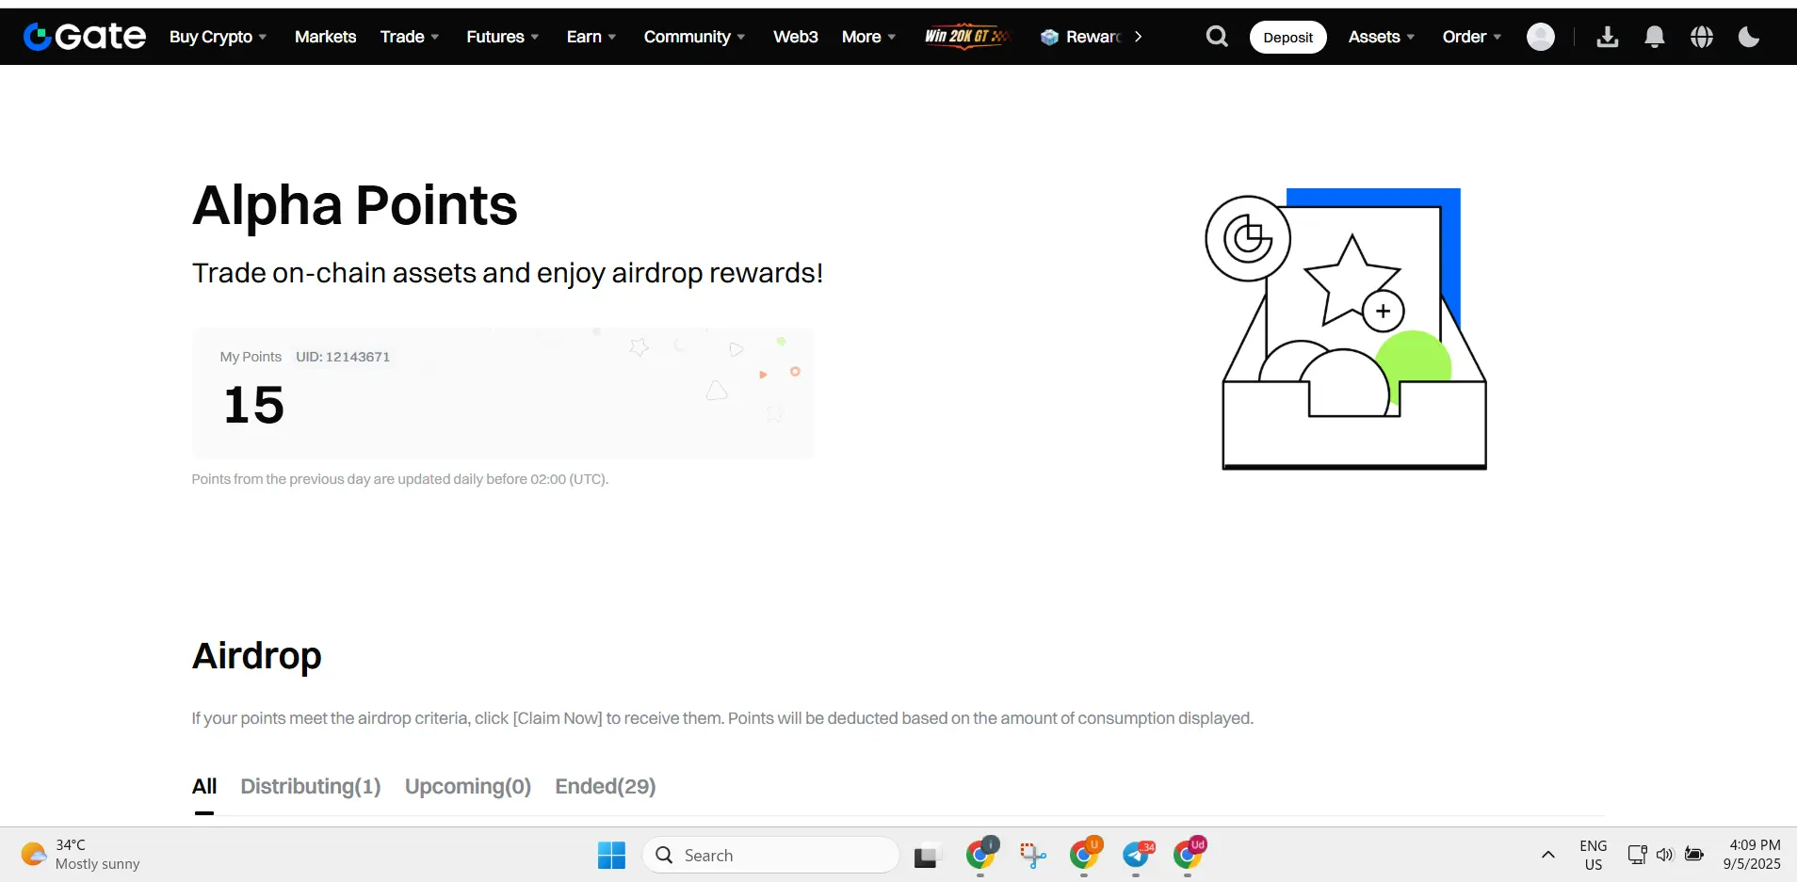Open Task View on the taskbar
The height and width of the screenshot is (882, 1797).
pos(927,856)
